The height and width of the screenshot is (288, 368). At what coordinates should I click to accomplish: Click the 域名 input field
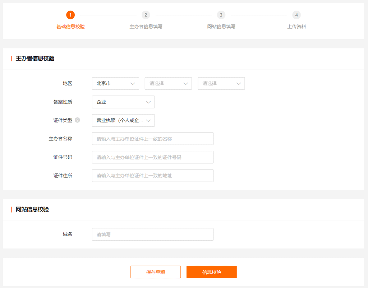[153, 234]
